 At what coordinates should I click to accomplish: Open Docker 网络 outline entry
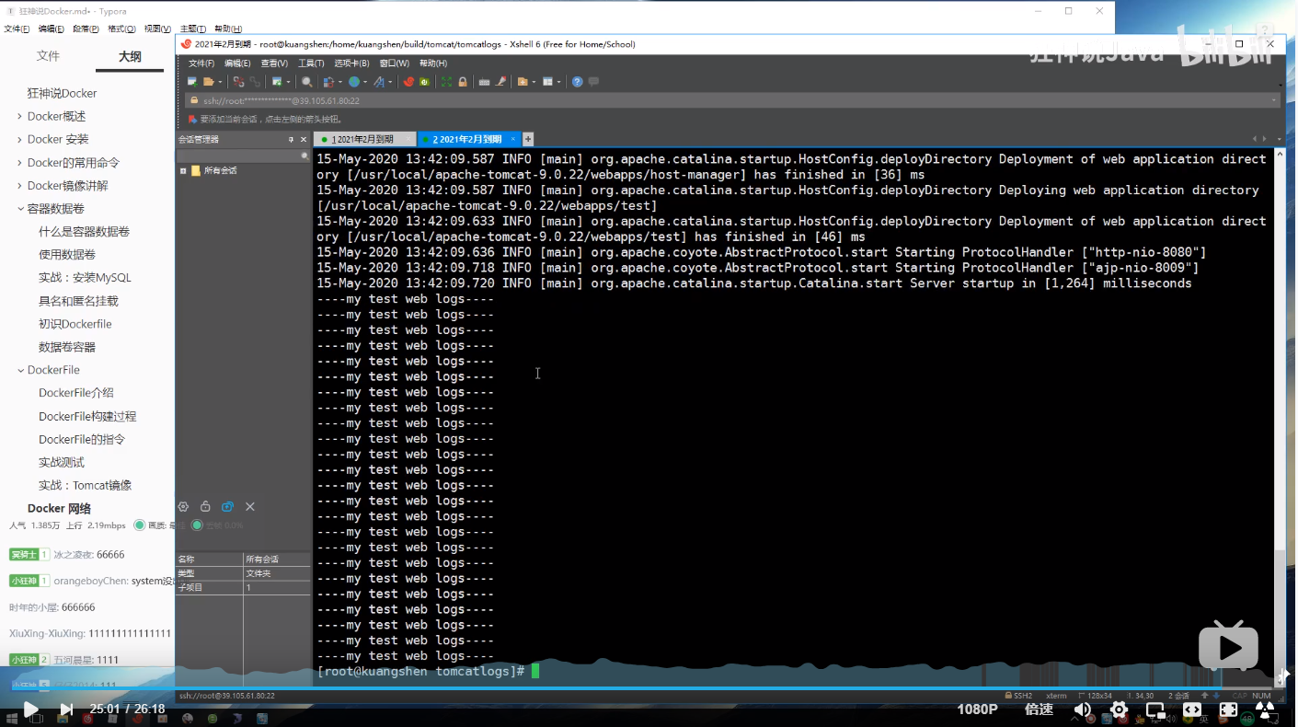coord(59,508)
